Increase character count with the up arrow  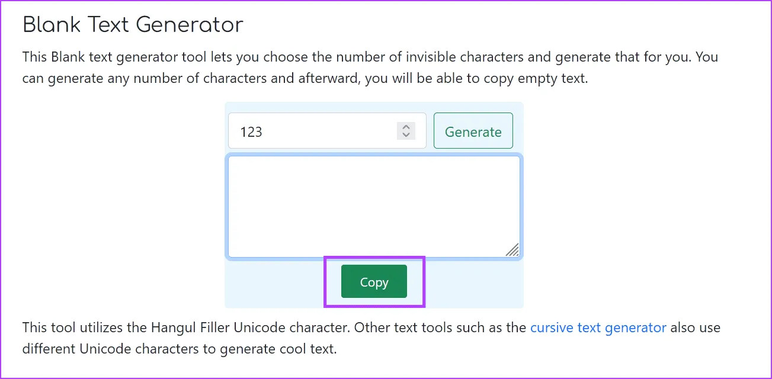[406, 127]
